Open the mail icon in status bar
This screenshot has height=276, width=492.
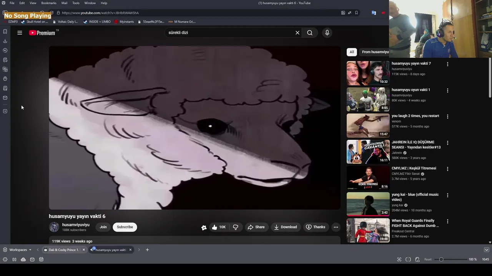click(x=32, y=260)
